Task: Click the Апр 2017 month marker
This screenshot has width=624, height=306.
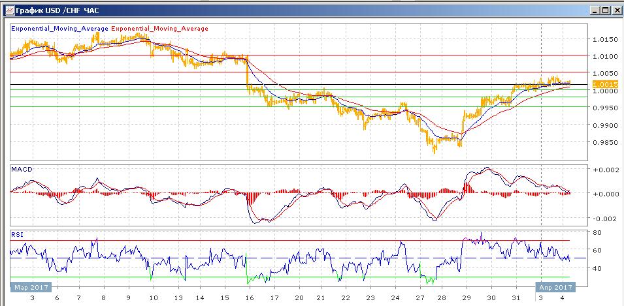Action: coord(555,287)
